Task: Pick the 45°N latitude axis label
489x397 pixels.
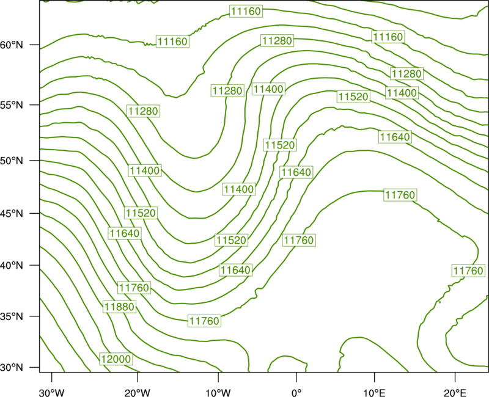Action: tap(12, 213)
